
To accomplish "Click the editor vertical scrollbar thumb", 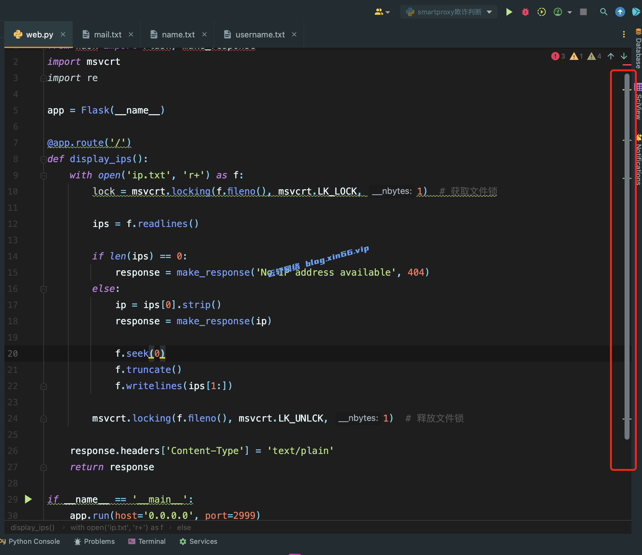I will 627,256.
